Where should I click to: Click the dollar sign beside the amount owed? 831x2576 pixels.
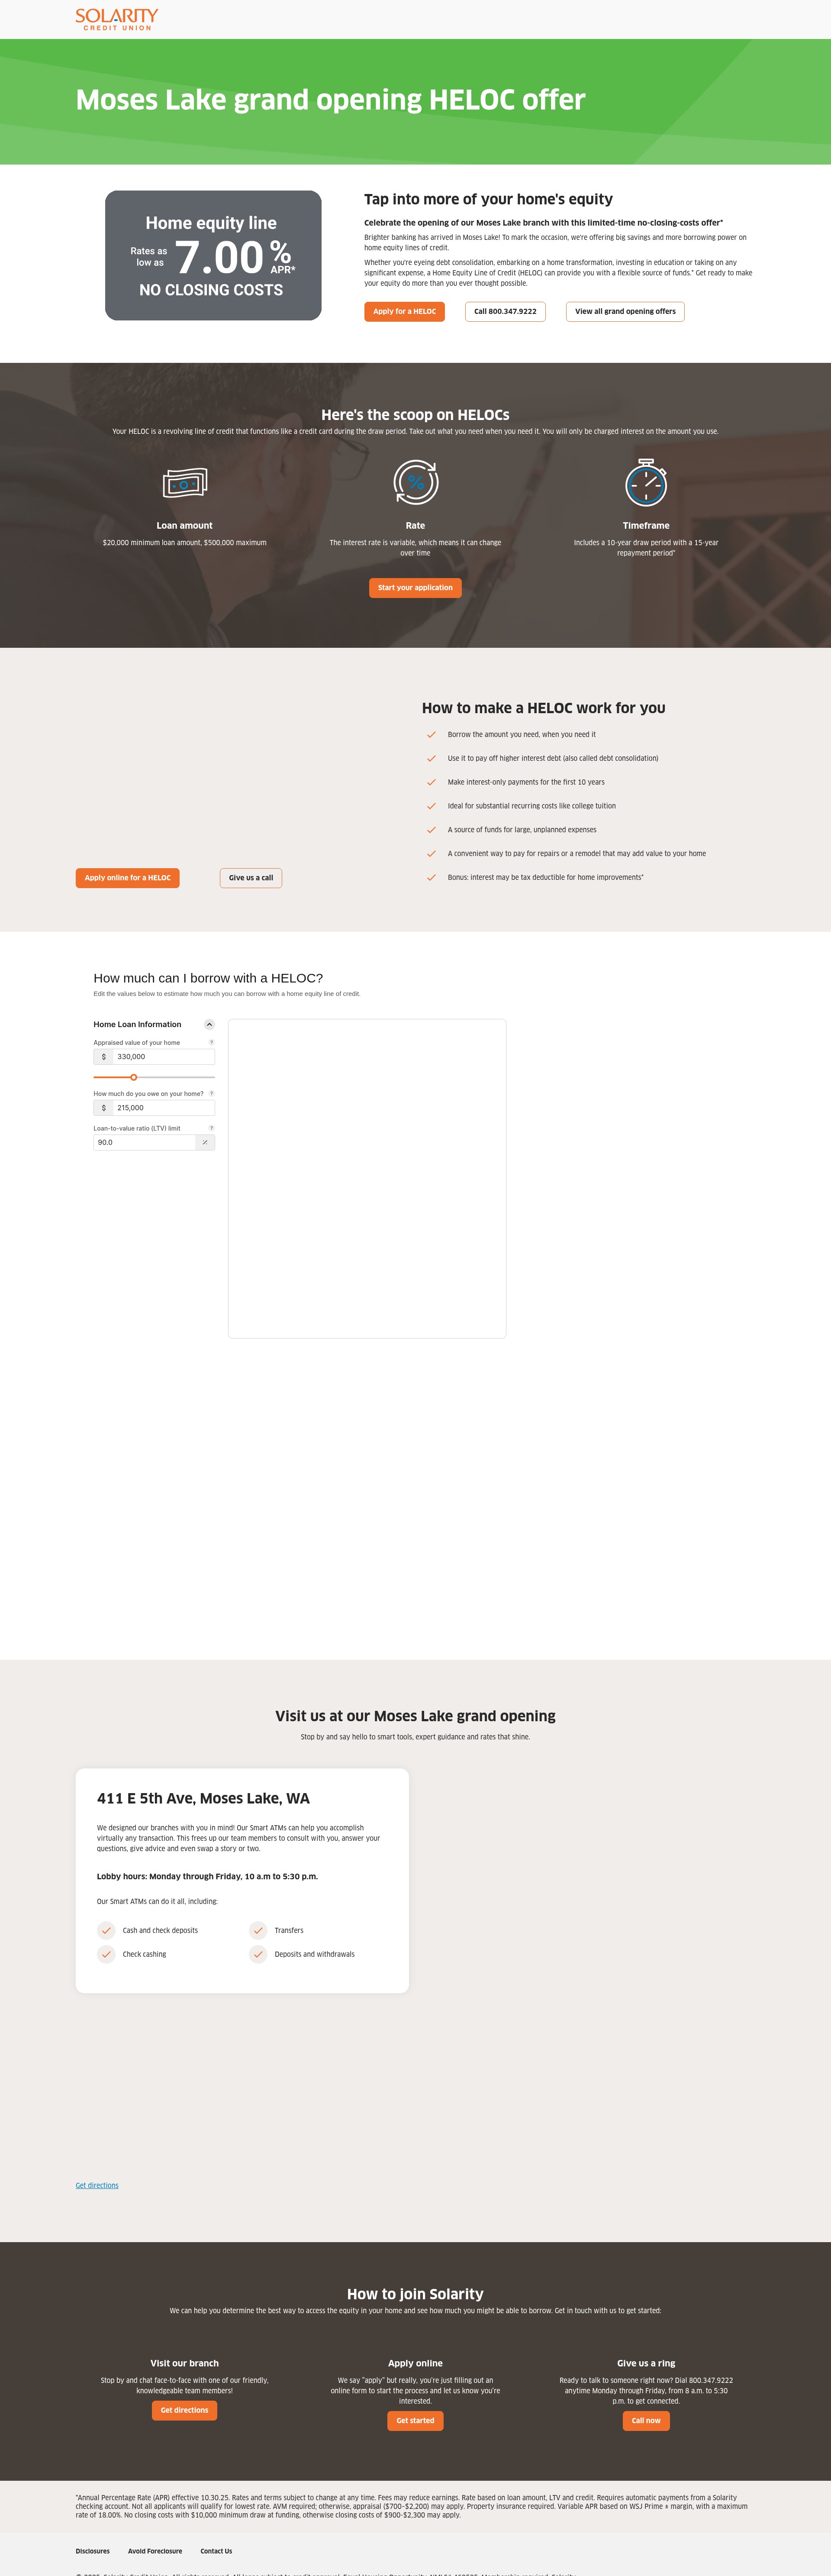[103, 1108]
